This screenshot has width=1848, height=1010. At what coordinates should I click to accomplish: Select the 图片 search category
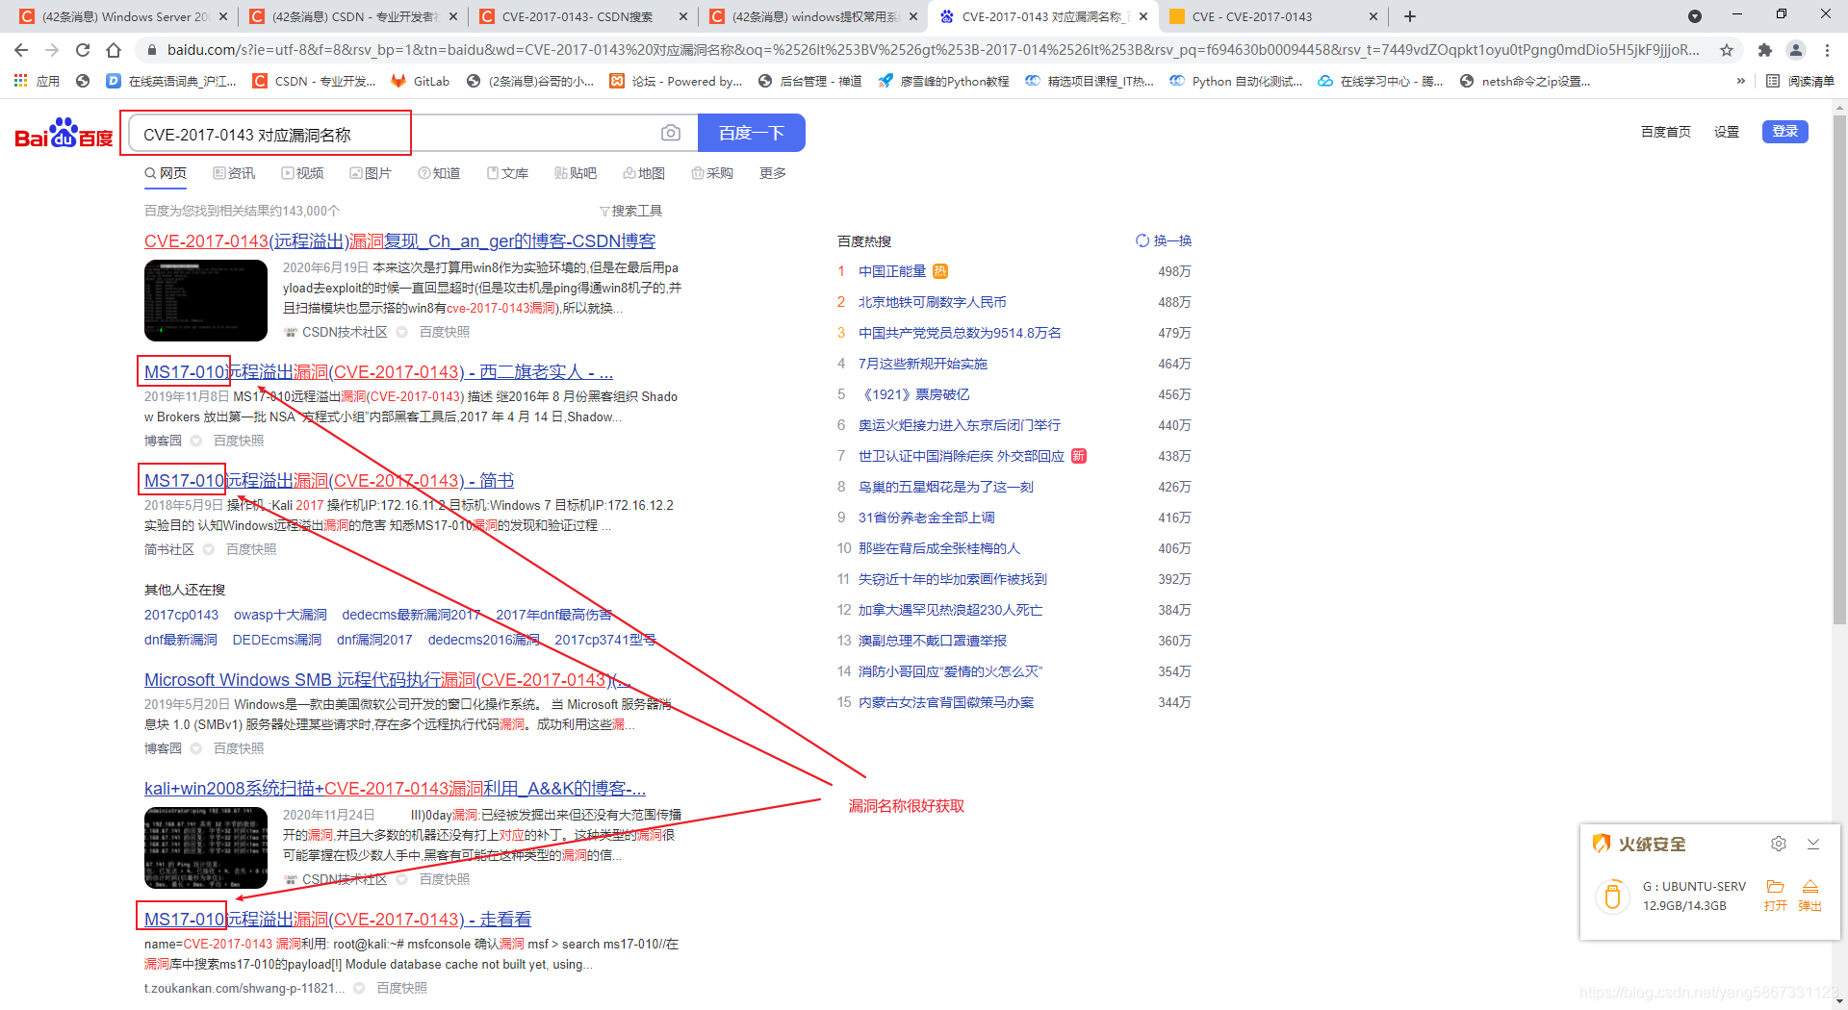[371, 173]
